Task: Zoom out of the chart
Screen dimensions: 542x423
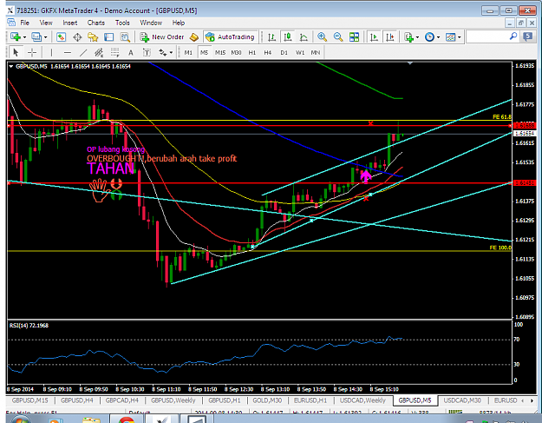Action: pyautogui.click(x=338, y=36)
